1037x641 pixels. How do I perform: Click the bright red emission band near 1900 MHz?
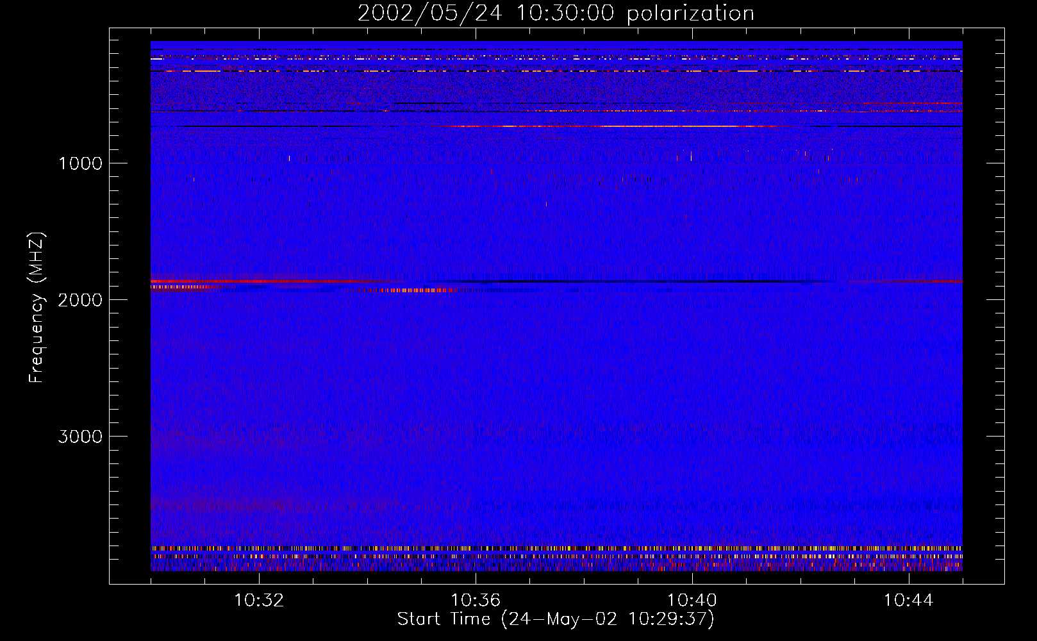[x=269, y=281]
